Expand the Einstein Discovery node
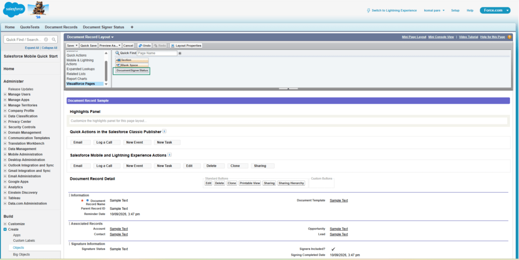The image size is (519, 260). [x=5, y=193]
